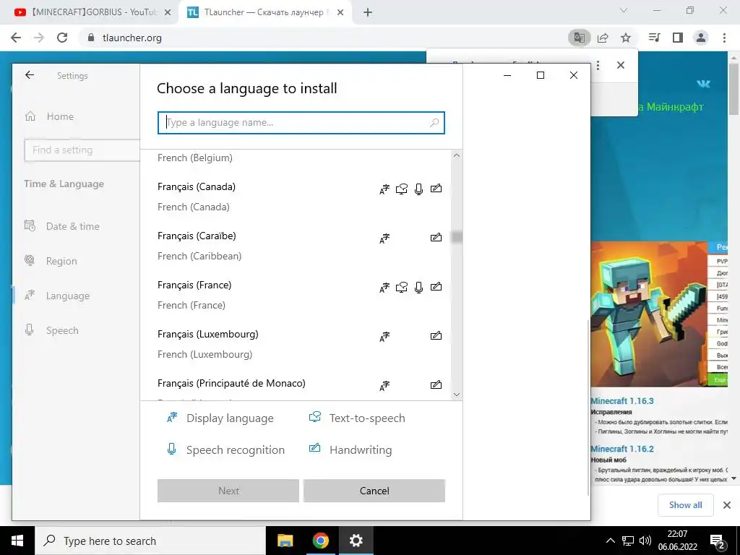Close the translate popup

click(621, 65)
